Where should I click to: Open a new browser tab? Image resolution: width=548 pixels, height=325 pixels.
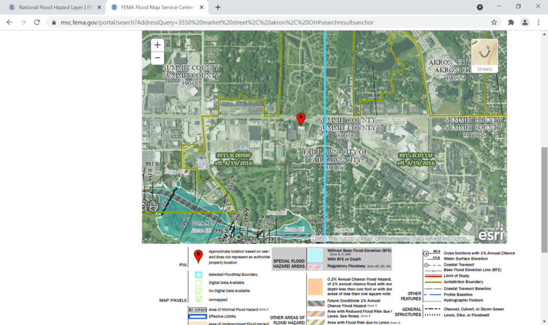pyautogui.click(x=217, y=7)
